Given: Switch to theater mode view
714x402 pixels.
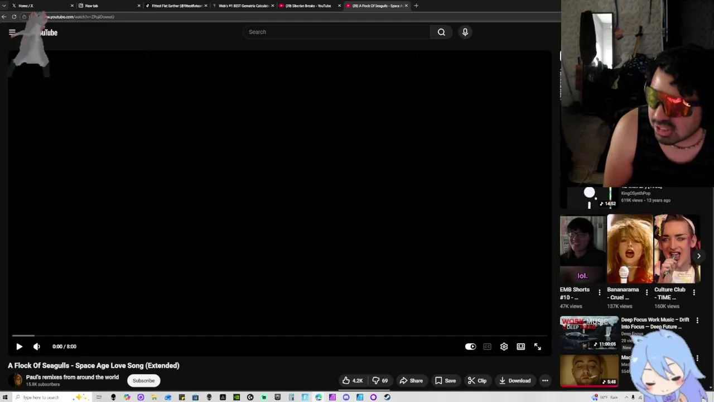Looking at the screenshot, I should pyautogui.click(x=520, y=347).
